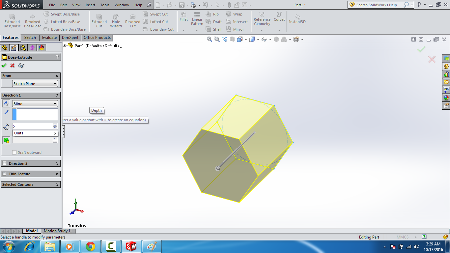
Task: Switch to the Sketch tab
Action: coord(30,38)
